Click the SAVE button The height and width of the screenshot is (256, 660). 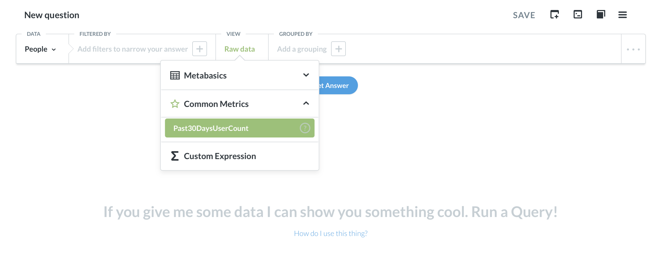[x=524, y=15]
